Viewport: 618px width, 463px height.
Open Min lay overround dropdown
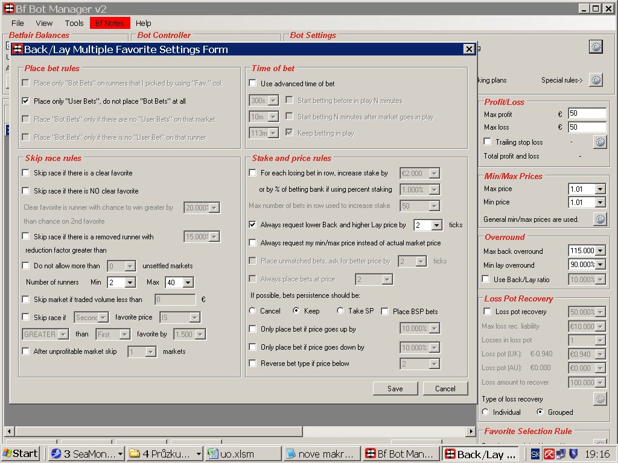(x=600, y=265)
